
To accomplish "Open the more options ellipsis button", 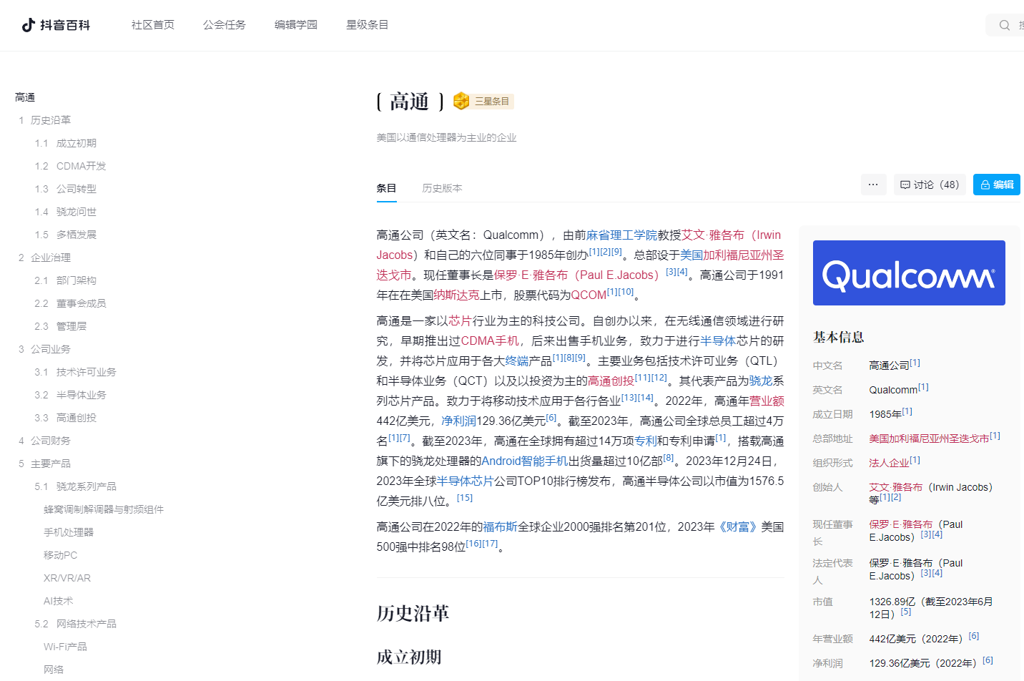I will point(873,185).
